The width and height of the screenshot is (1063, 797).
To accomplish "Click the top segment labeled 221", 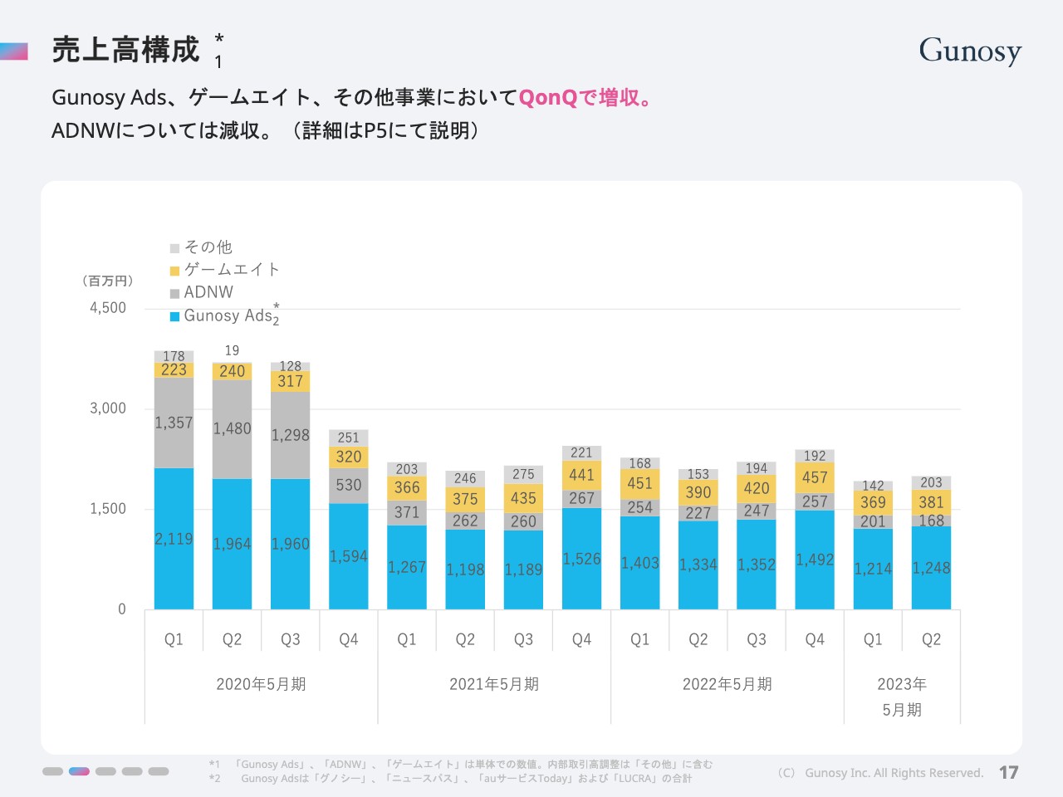I will pyautogui.click(x=581, y=453).
